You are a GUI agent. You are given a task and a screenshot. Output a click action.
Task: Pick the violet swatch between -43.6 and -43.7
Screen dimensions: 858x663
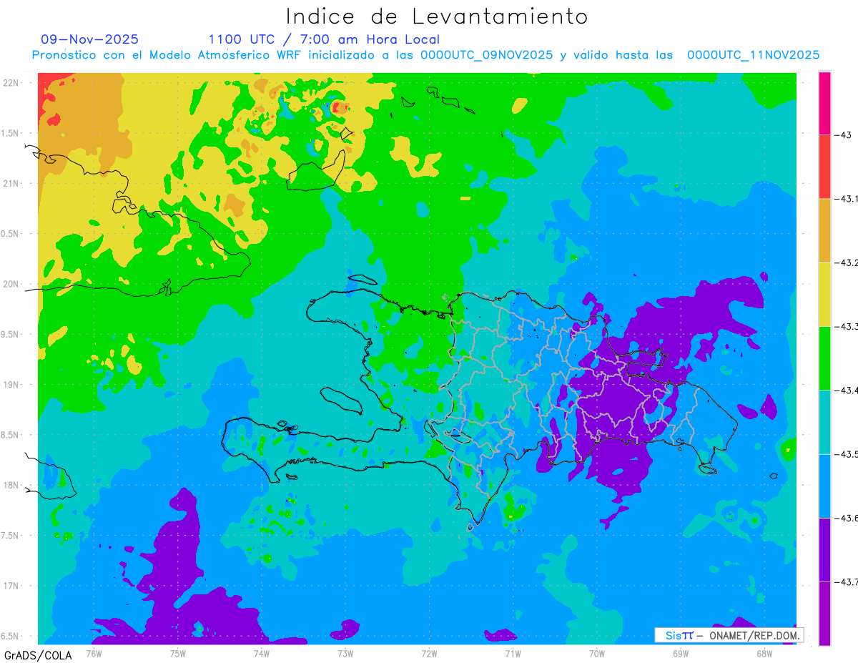click(x=824, y=549)
